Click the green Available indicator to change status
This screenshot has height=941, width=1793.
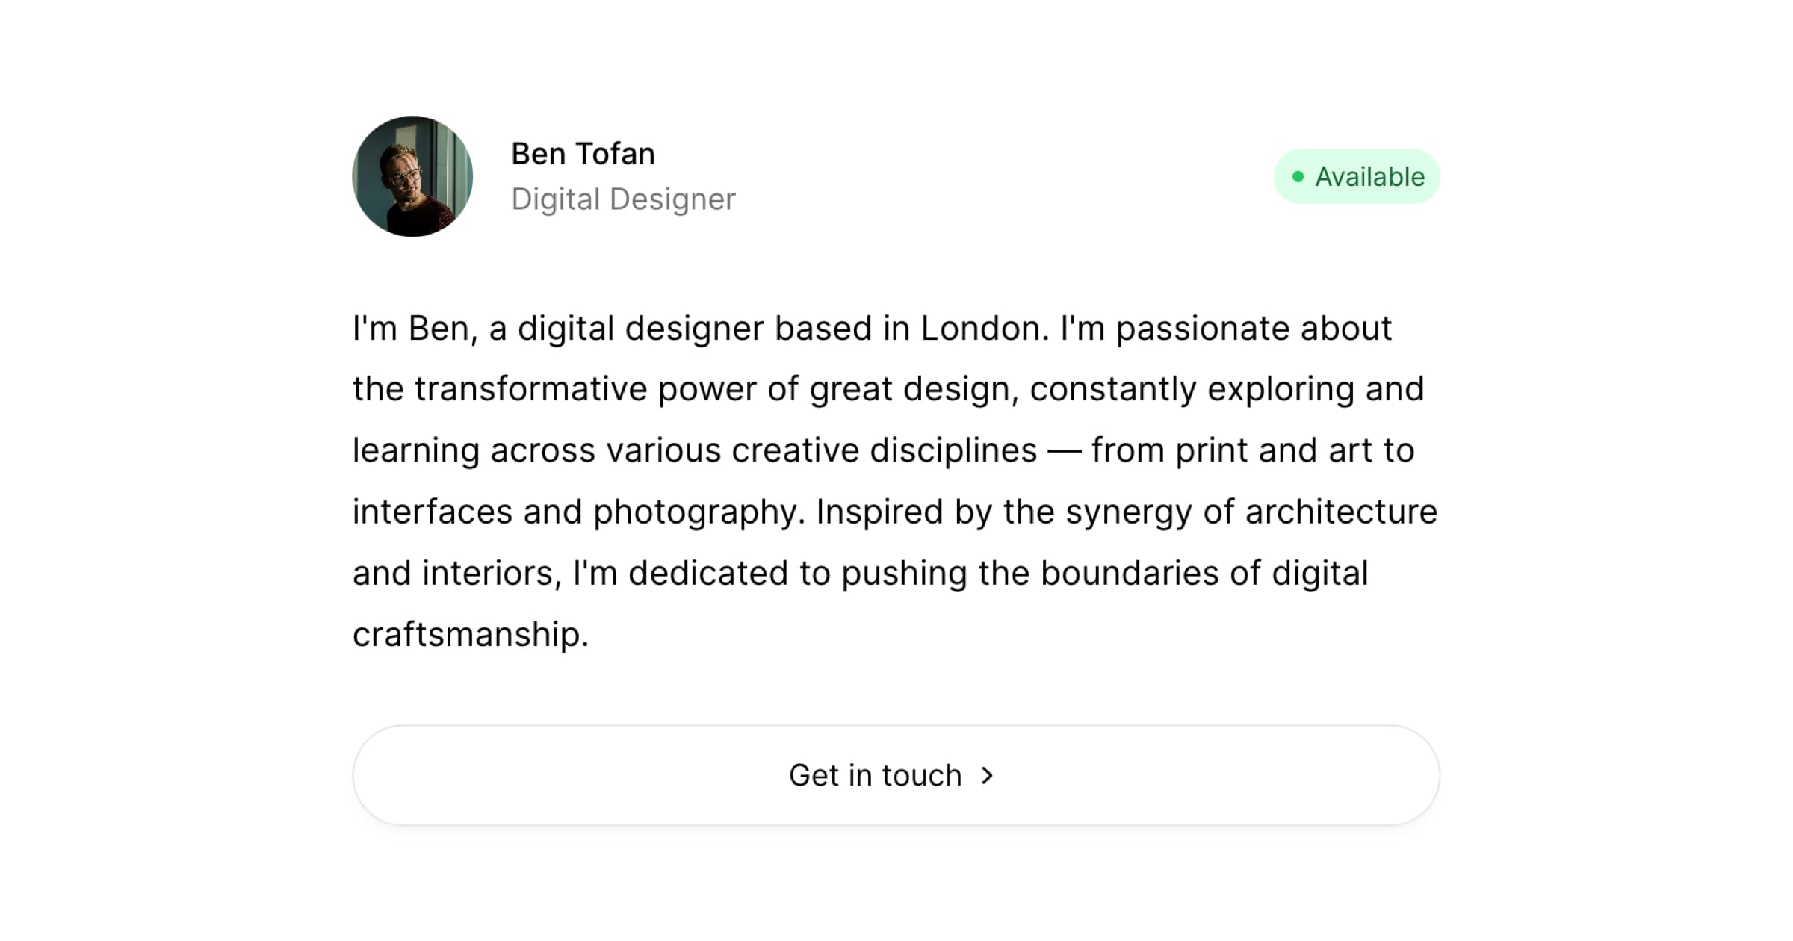pyautogui.click(x=1357, y=176)
